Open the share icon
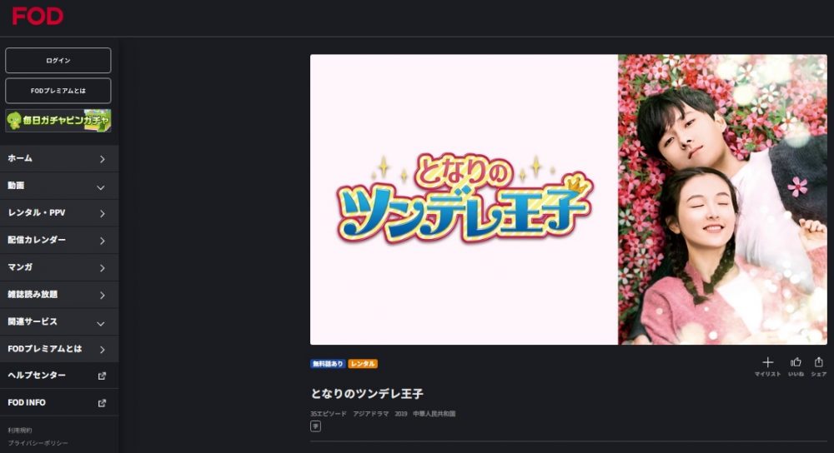 tap(819, 362)
